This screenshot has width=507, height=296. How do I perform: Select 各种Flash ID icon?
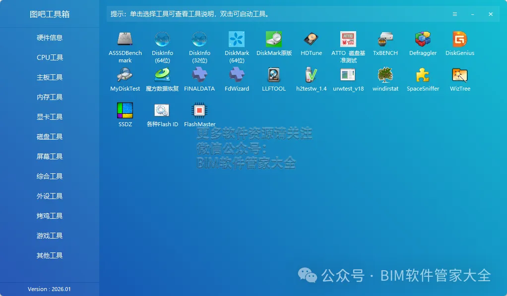pos(162,110)
